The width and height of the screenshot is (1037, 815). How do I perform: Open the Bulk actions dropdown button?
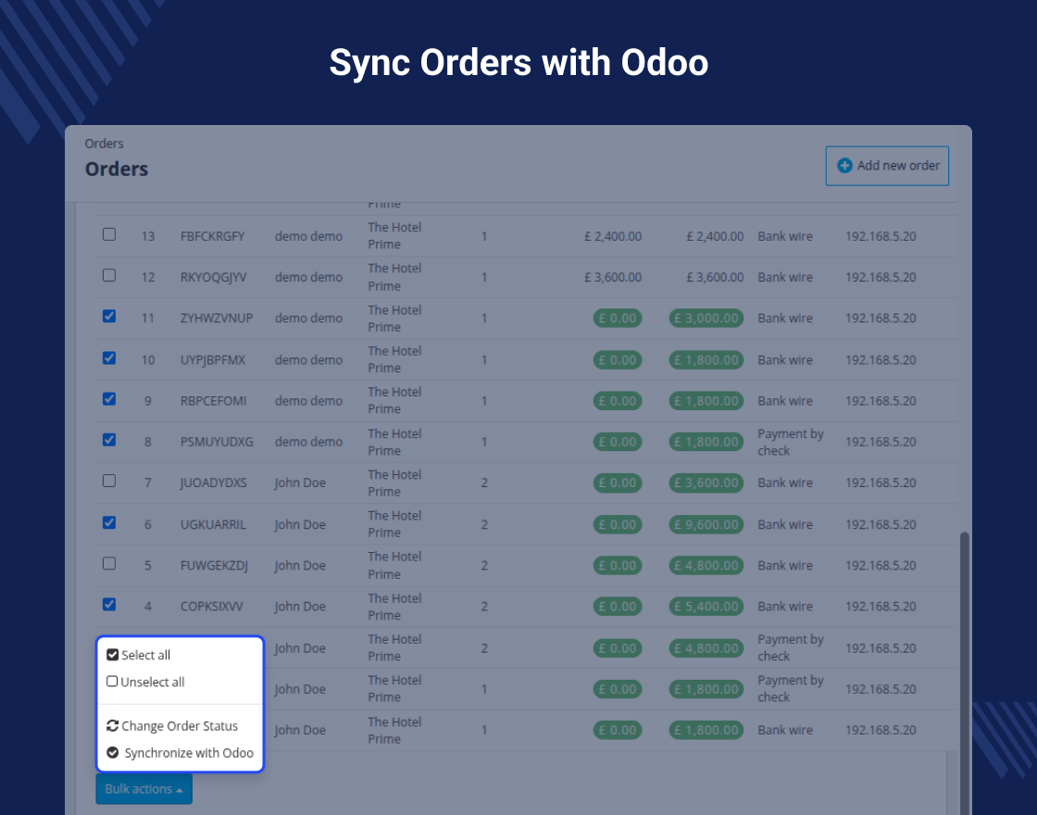coord(144,789)
